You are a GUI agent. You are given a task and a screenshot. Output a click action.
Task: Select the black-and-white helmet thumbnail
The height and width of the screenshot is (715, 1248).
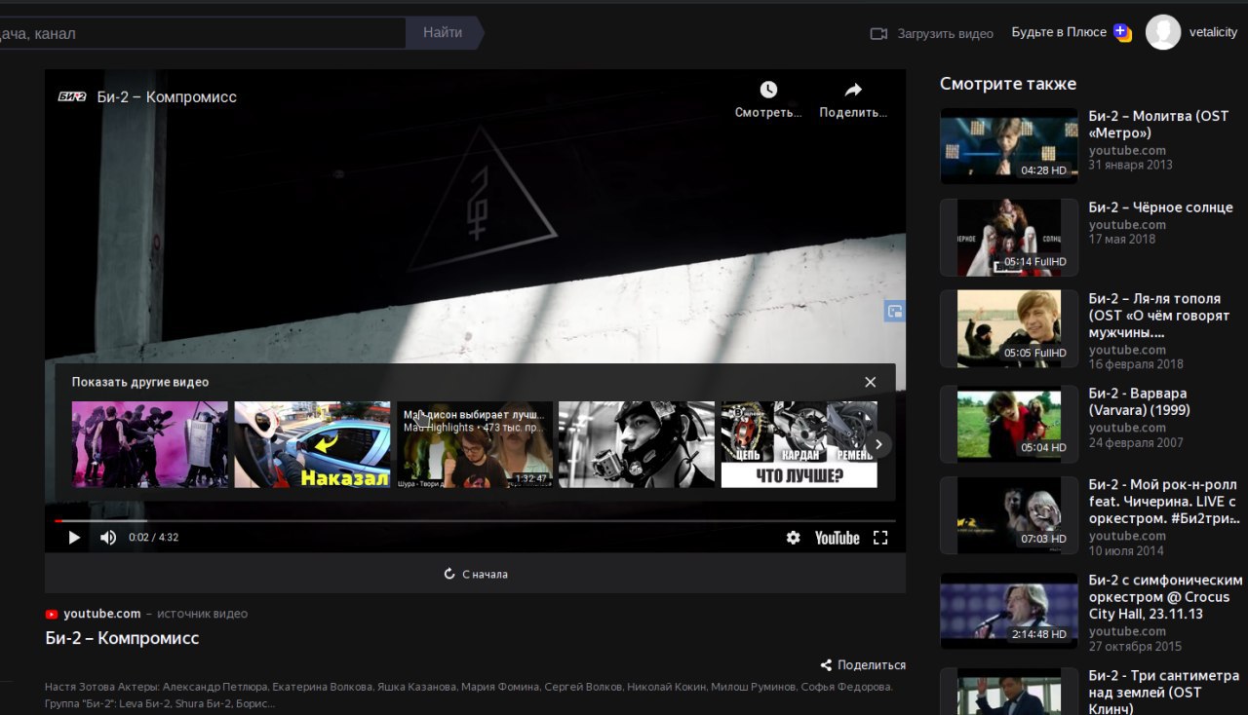(637, 444)
